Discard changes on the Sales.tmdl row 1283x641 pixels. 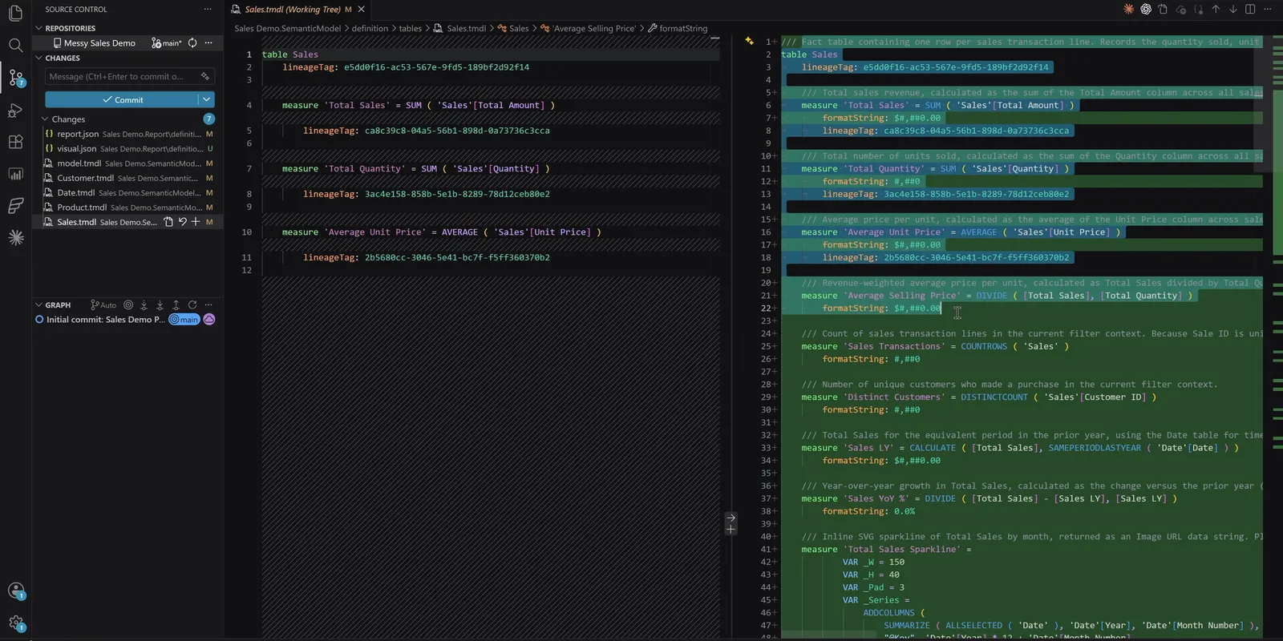point(182,222)
